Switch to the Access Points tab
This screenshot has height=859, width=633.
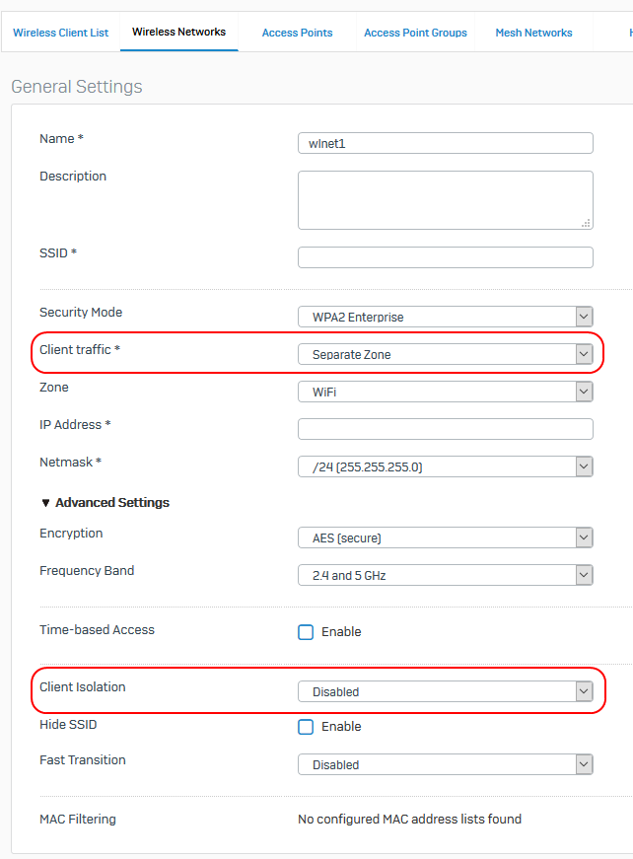tap(298, 33)
